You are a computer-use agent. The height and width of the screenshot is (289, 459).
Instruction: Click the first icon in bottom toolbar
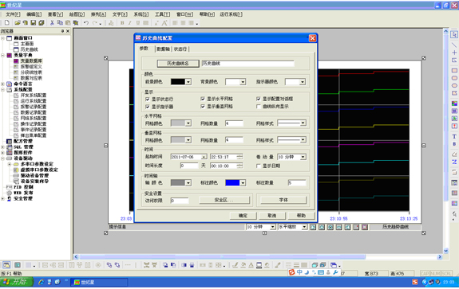click(6, 265)
